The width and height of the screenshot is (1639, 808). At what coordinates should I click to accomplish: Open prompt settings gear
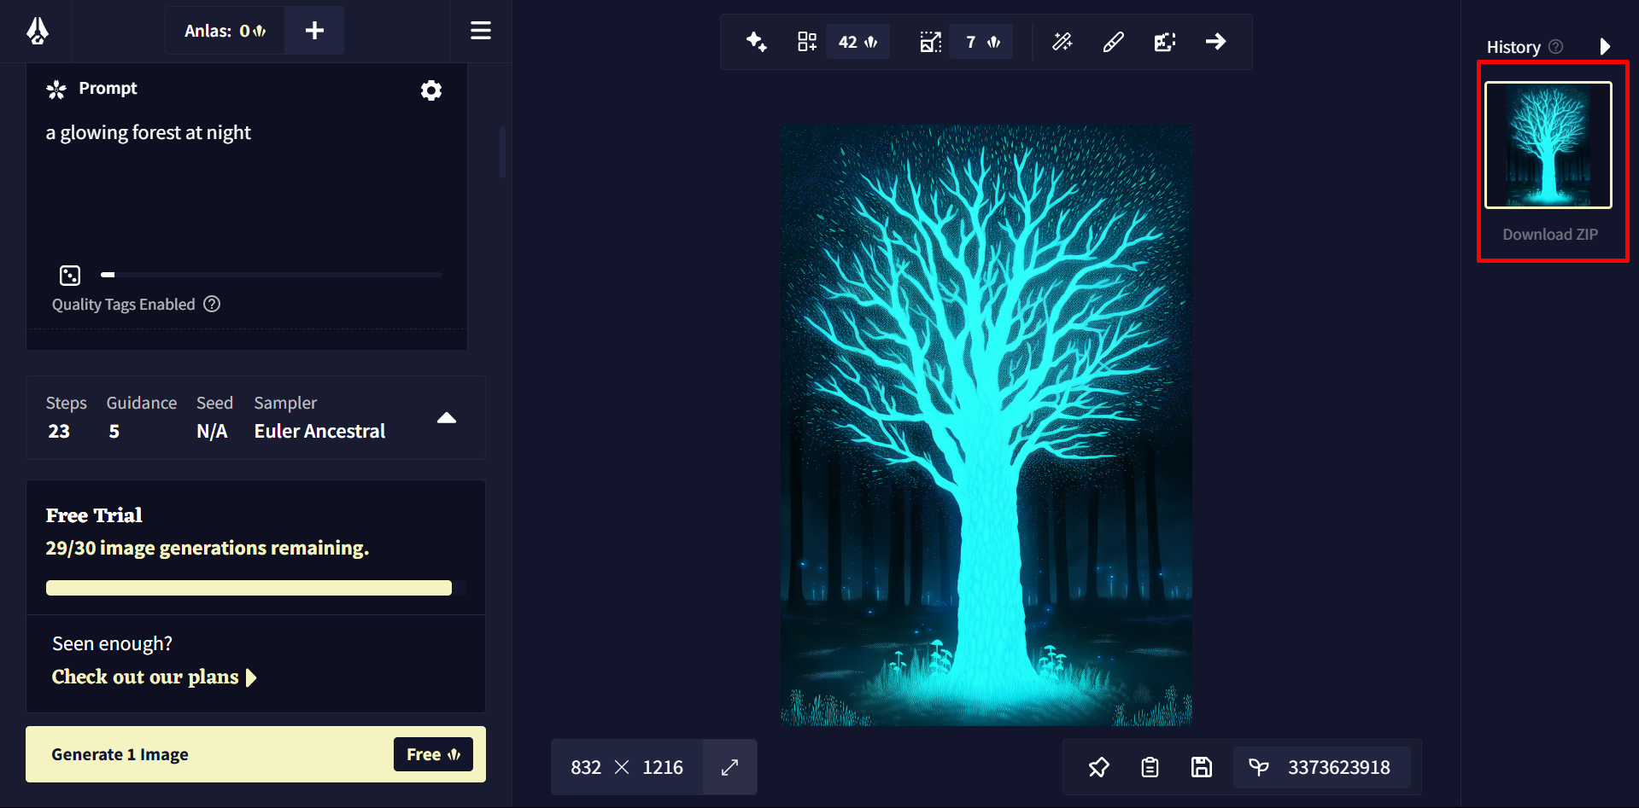[x=431, y=90]
